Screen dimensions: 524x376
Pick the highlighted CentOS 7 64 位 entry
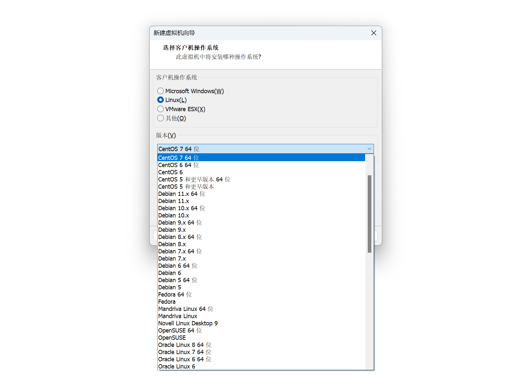[x=261, y=158]
